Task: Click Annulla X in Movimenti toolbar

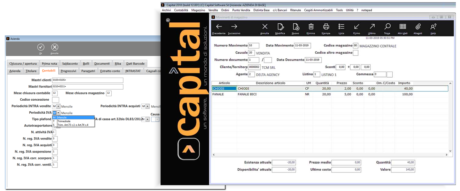Action: pos(265,26)
